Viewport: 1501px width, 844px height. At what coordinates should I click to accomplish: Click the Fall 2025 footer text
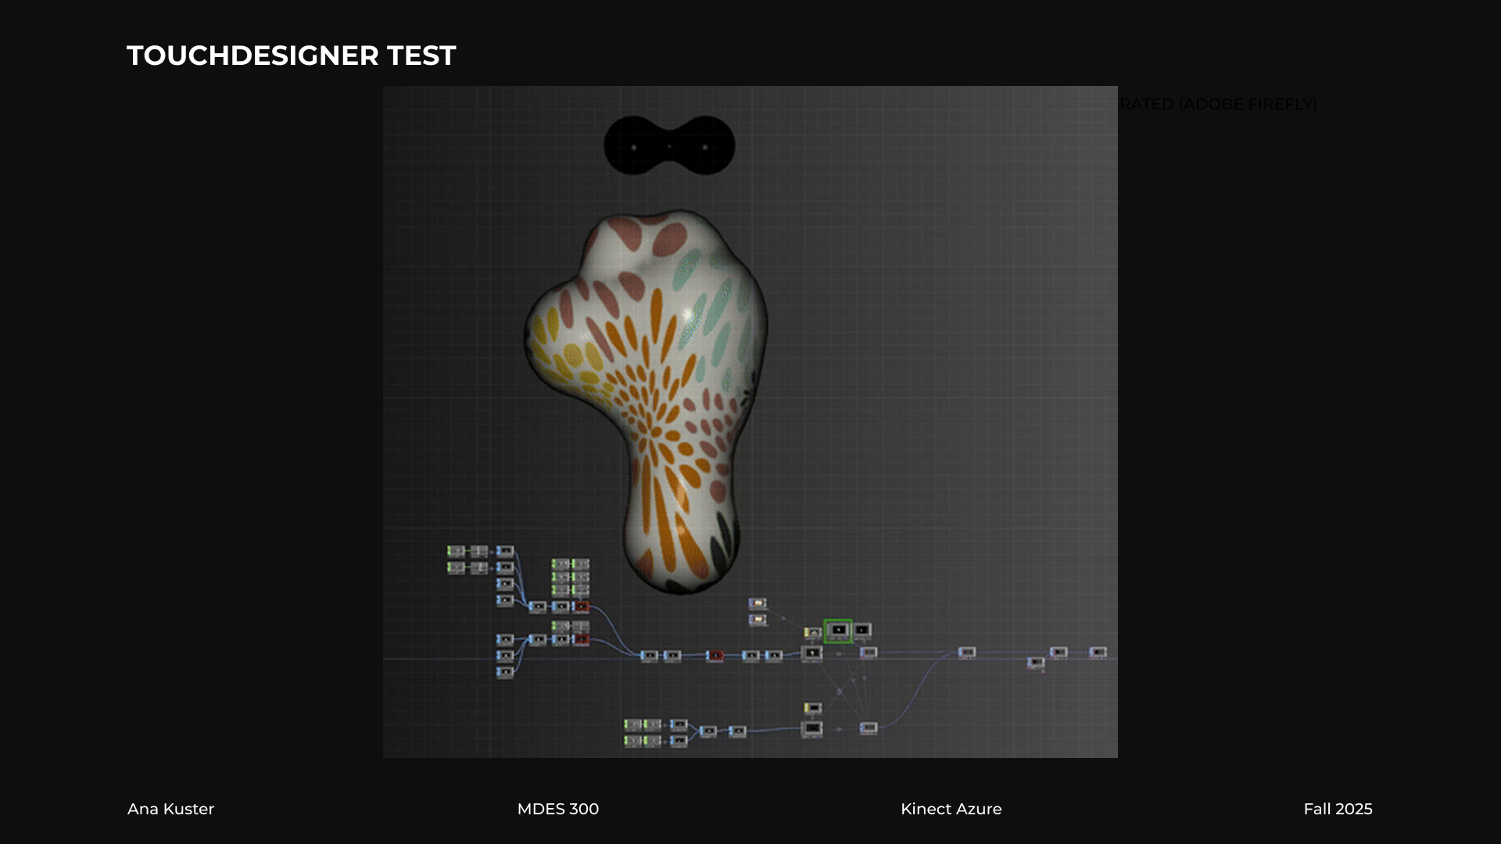pyautogui.click(x=1338, y=809)
